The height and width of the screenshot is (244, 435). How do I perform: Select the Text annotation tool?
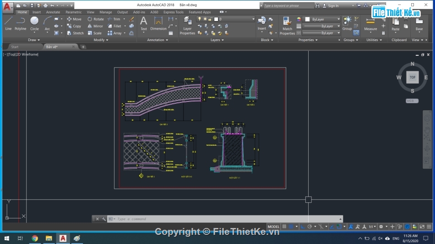pyautogui.click(x=143, y=24)
